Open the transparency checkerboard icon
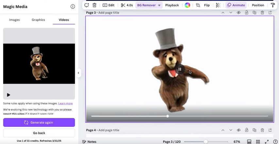Screen dimensions: 279x144 point(218,5)
